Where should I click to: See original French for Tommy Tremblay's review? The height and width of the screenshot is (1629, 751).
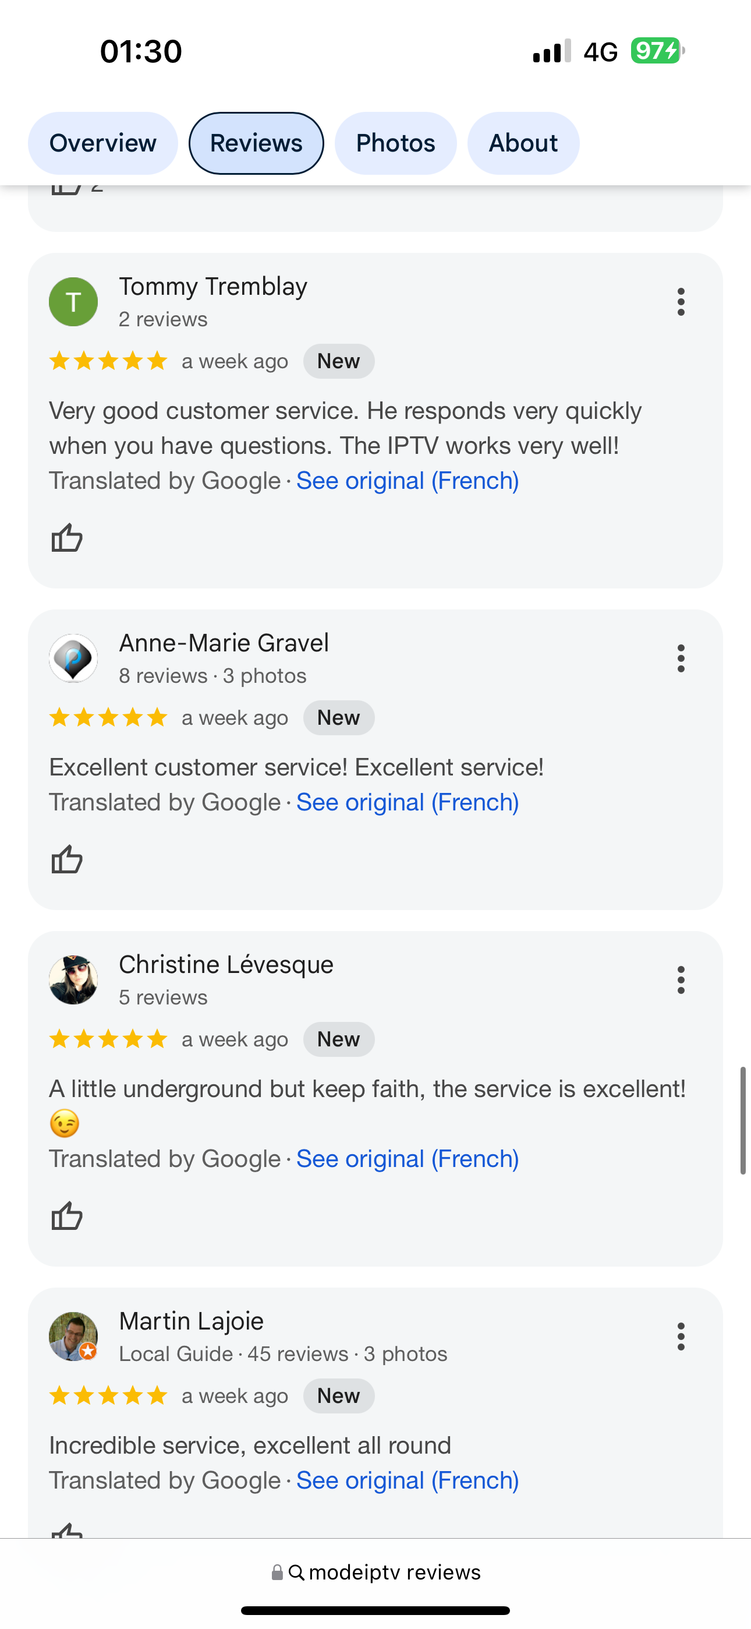click(x=408, y=481)
